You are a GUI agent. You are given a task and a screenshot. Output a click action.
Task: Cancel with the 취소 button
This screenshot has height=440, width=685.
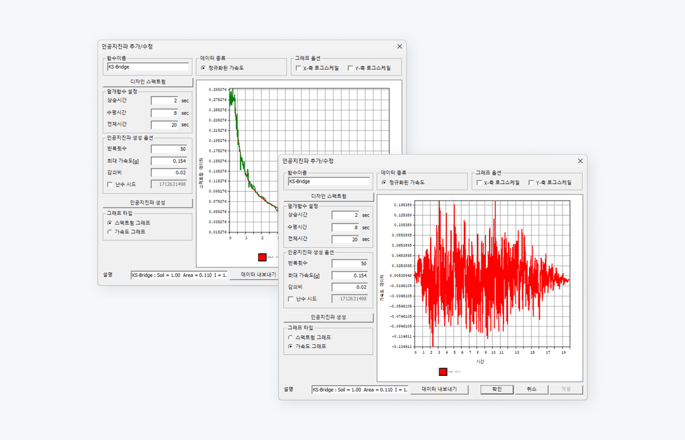click(532, 389)
